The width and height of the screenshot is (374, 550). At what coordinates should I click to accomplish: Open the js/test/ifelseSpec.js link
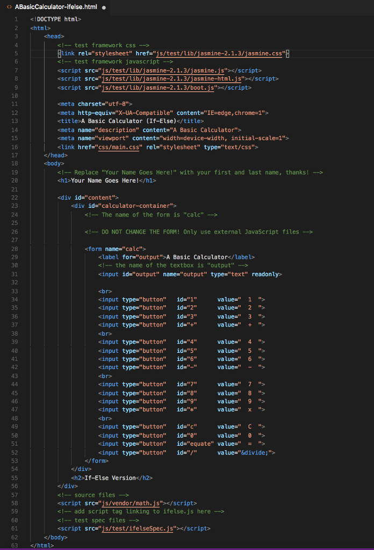138,529
